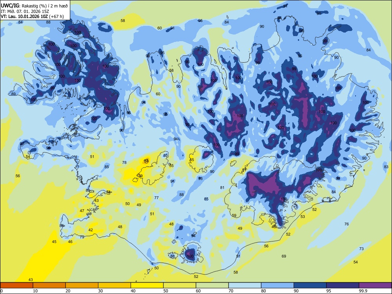
Task: Click the legend tick label '99.9'
Action: (x=363, y=291)
